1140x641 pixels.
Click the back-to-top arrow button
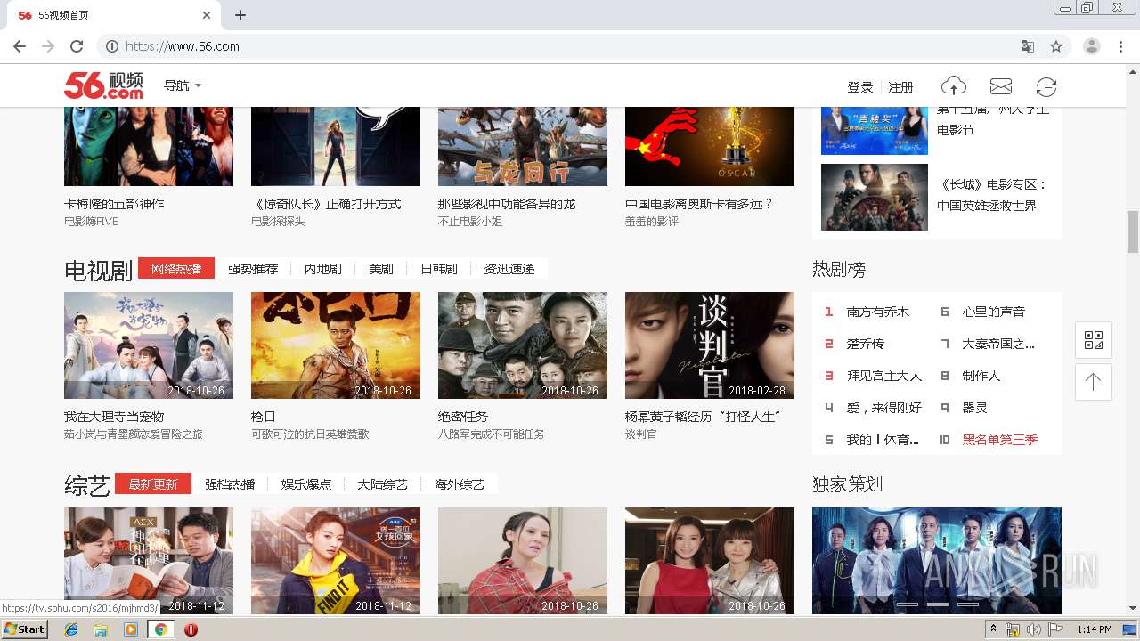[1093, 381]
